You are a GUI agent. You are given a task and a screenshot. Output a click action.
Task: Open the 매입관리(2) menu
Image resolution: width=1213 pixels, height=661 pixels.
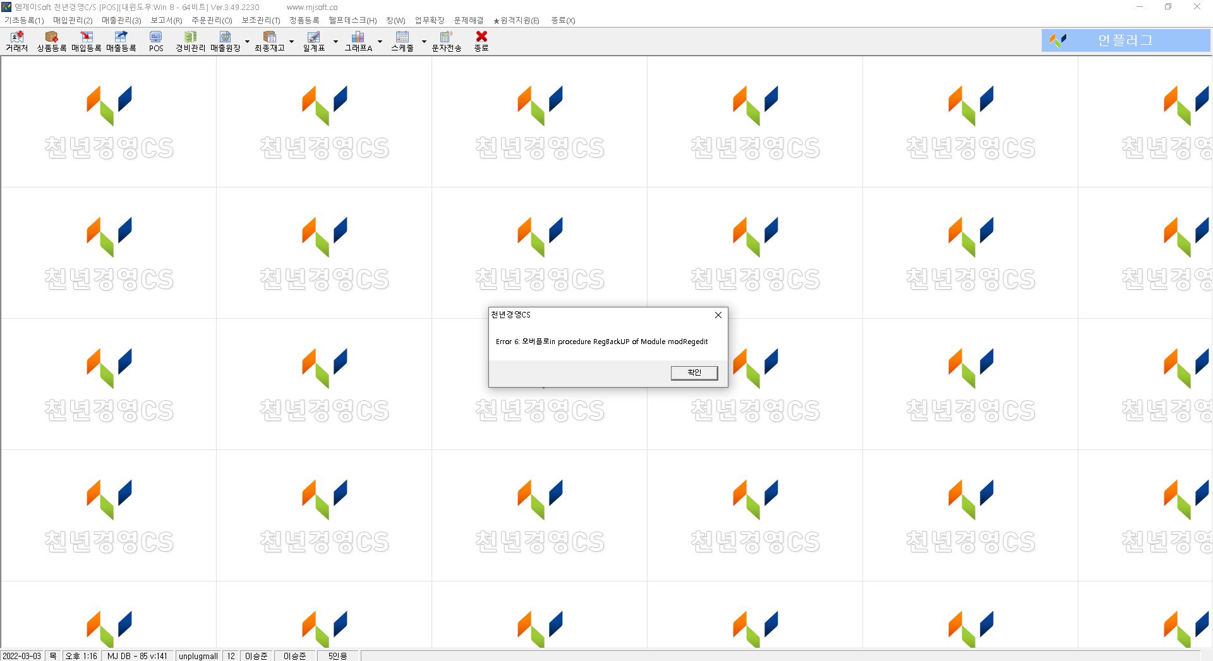(x=73, y=20)
